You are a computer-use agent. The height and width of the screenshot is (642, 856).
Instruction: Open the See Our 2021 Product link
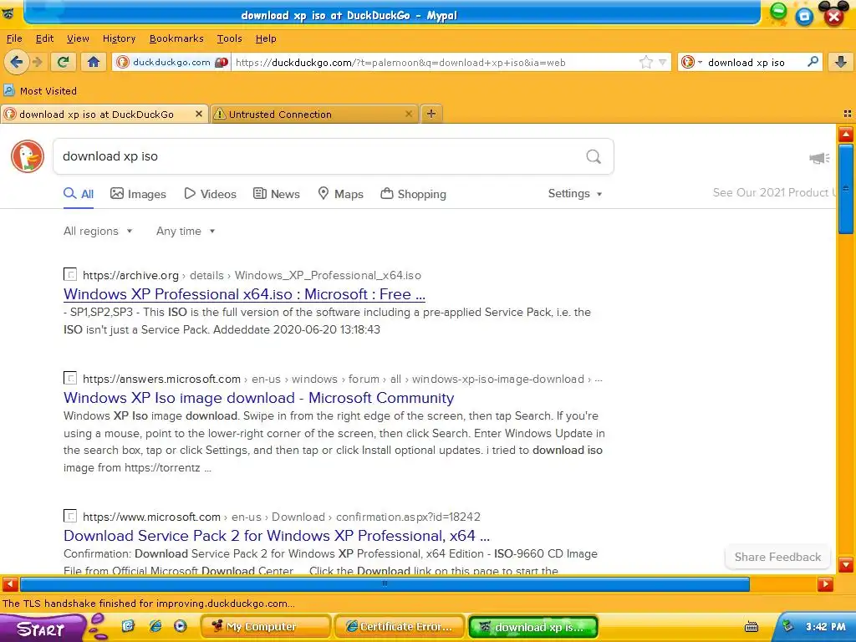773,193
